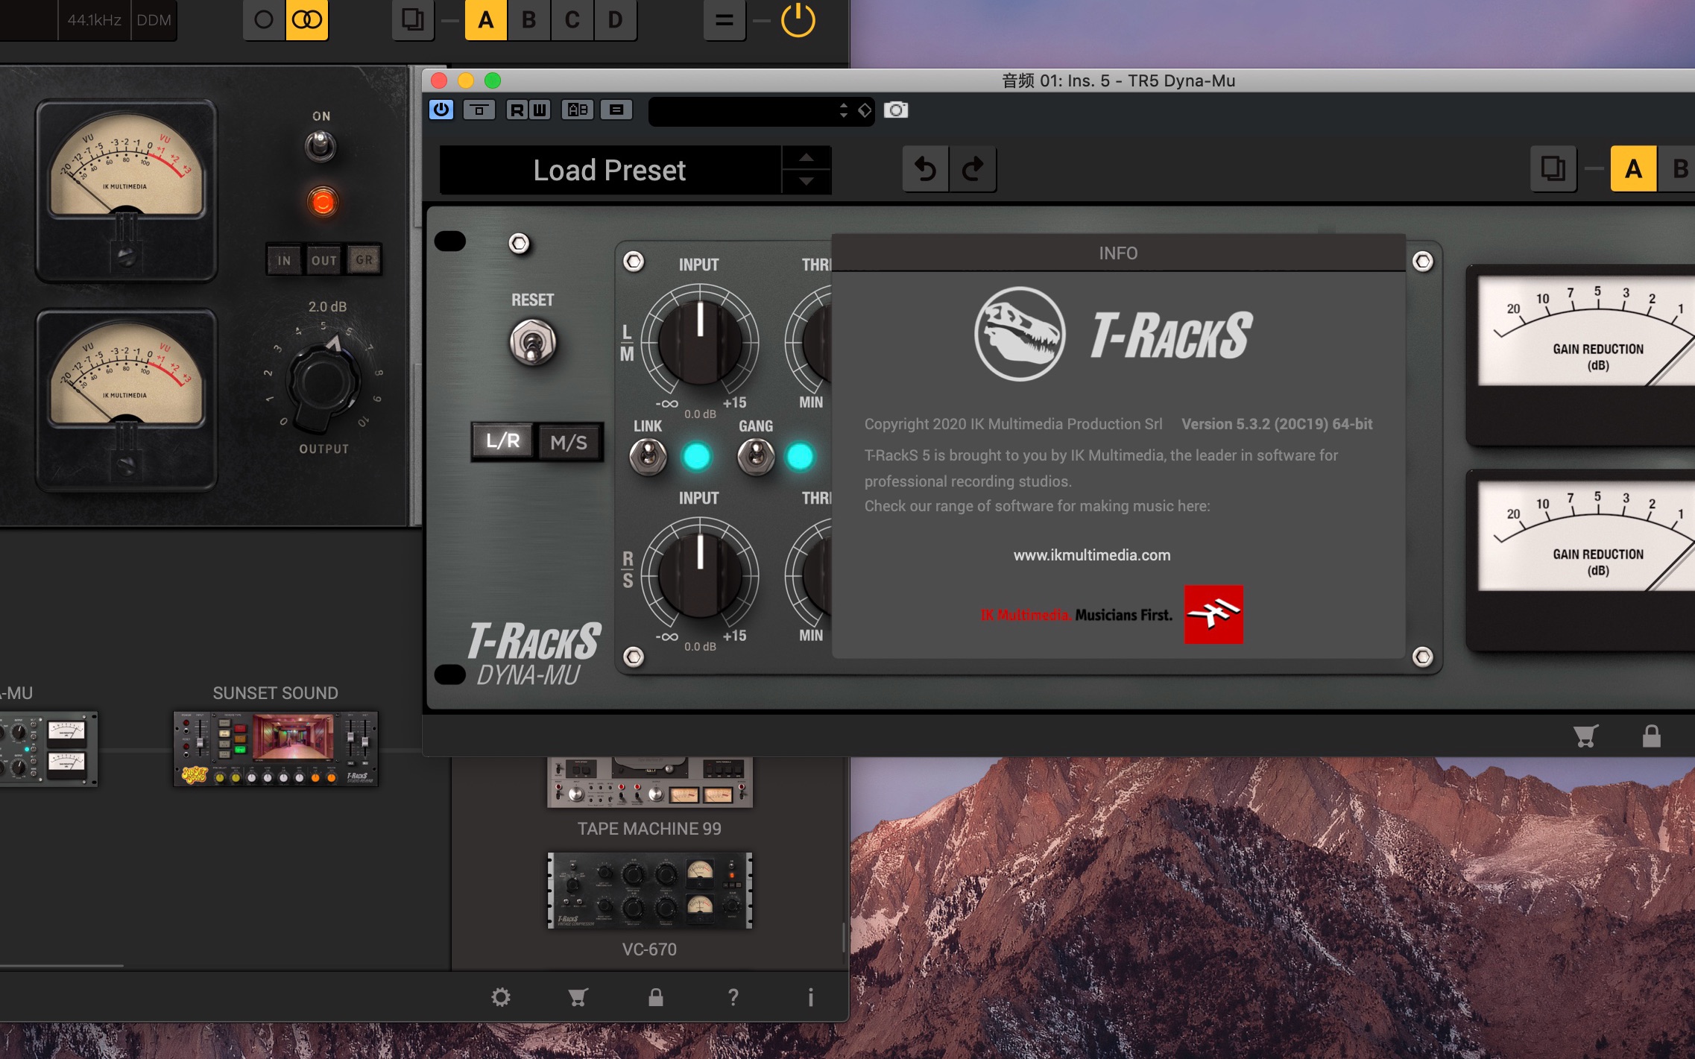Select preset slot C in main window
This screenshot has width=1695, height=1059.
572,19
